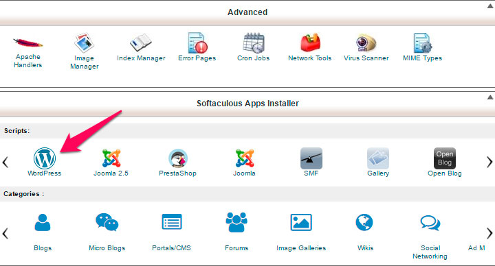Open the Portals/CMS category icon
The height and width of the screenshot is (266, 495).
pyautogui.click(x=172, y=222)
